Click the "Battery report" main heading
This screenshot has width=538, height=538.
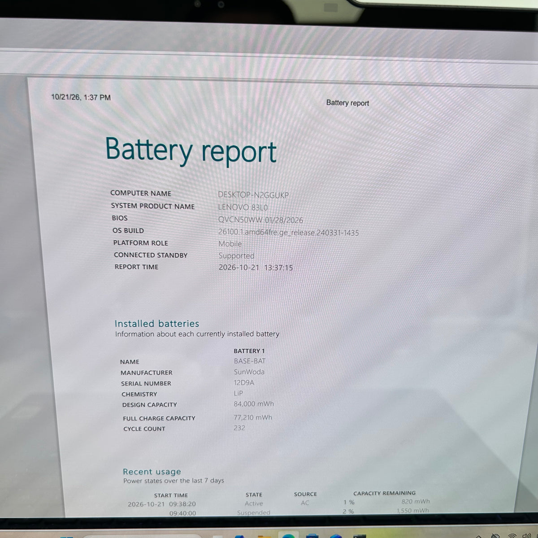[x=191, y=151]
